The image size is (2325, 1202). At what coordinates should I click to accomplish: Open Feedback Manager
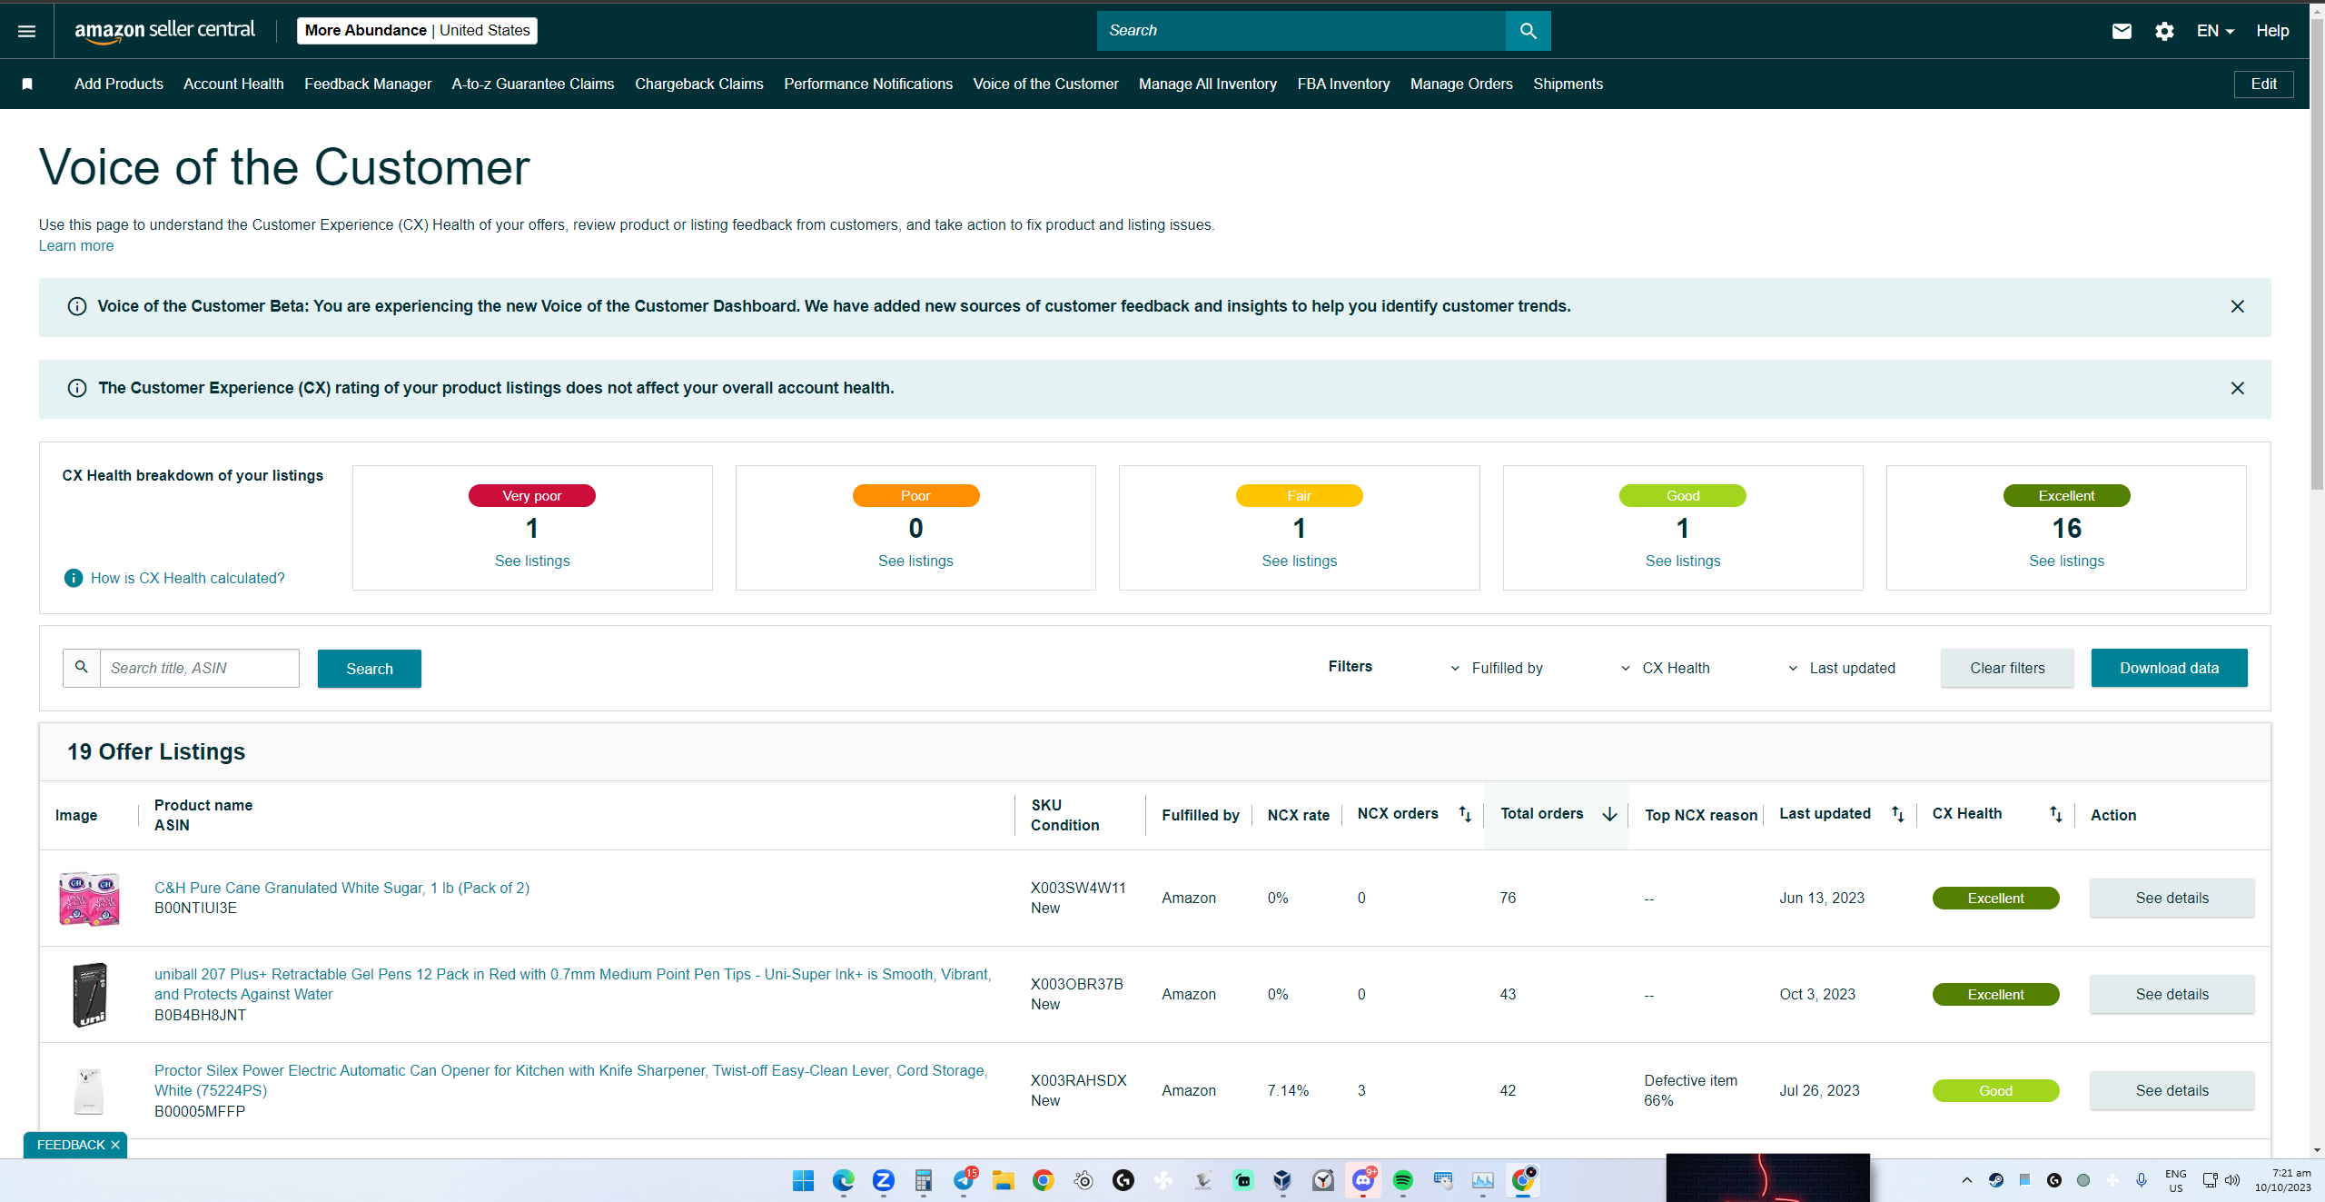[x=368, y=84]
